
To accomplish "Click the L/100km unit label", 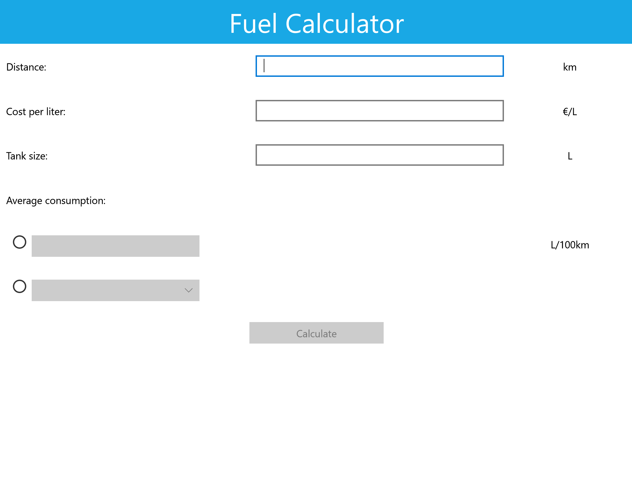I will 569,245.
